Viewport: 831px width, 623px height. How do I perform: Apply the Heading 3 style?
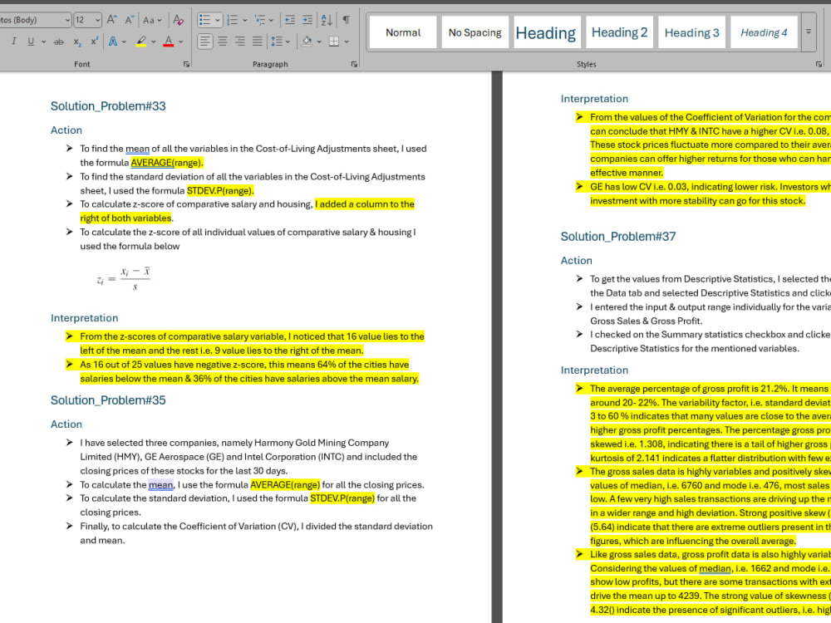point(691,32)
